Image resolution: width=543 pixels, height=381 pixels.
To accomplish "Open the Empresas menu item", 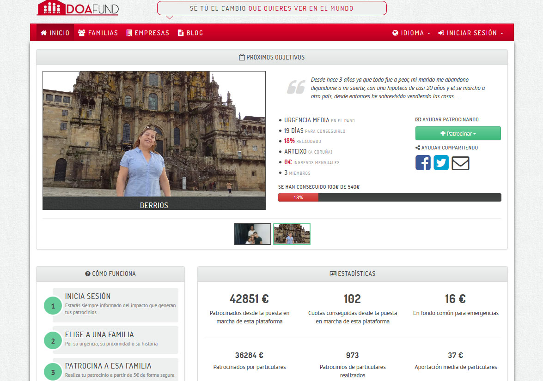I will tap(148, 33).
